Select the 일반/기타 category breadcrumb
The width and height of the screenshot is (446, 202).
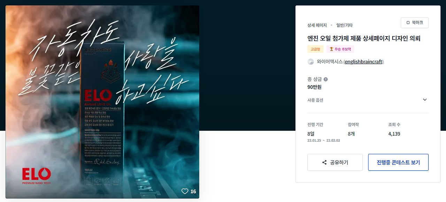click(x=344, y=25)
